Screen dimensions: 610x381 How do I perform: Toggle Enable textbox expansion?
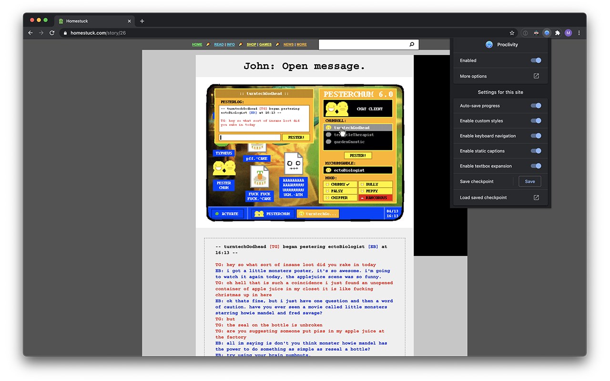tap(536, 166)
